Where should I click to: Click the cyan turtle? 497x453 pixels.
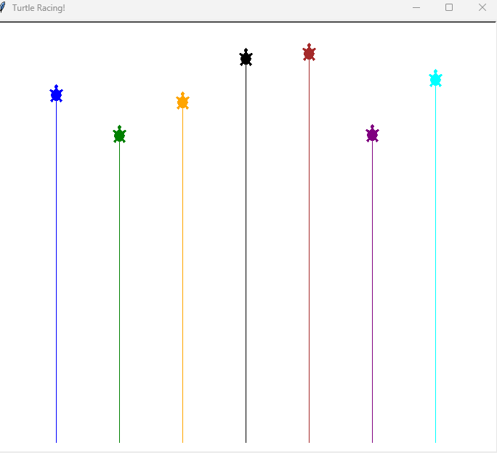click(435, 79)
